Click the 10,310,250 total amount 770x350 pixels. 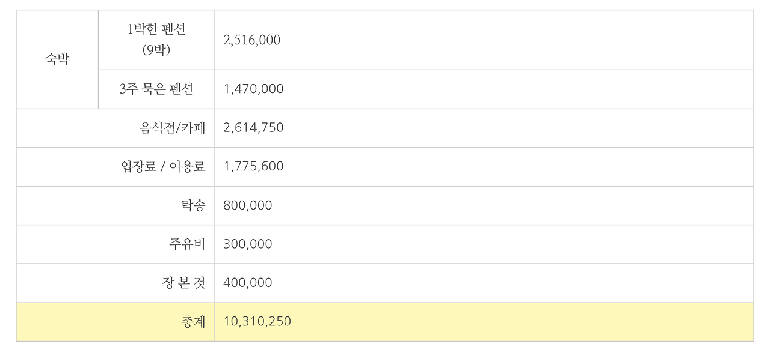coord(257,322)
